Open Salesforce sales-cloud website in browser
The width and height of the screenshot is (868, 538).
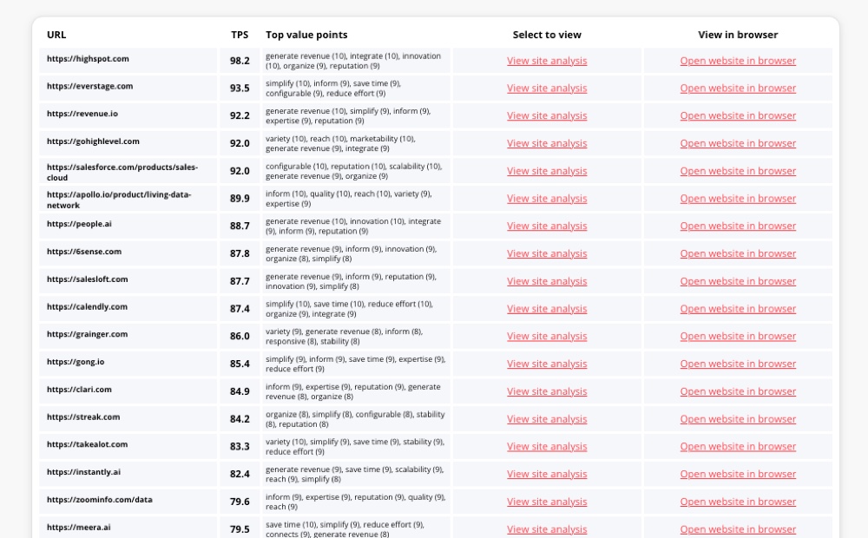pos(738,171)
